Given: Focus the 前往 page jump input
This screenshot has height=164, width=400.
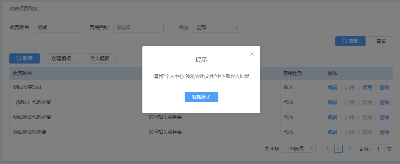Looking at the screenshot, I should click(x=378, y=149).
